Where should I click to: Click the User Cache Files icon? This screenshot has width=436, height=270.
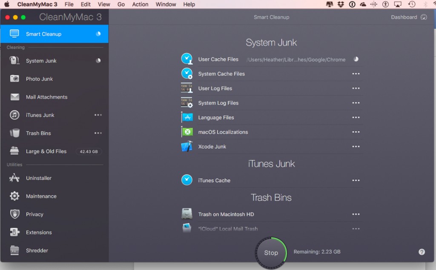tap(187, 59)
